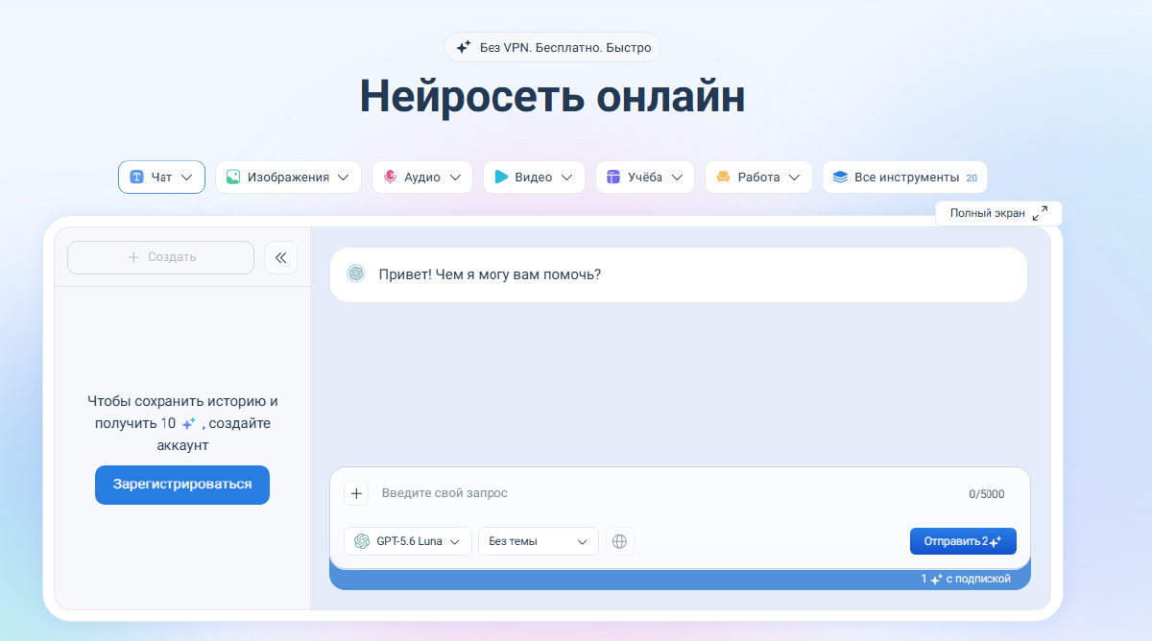1152x641 pixels.
Task: Open the Работа category dropdown
Action: [758, 177]
